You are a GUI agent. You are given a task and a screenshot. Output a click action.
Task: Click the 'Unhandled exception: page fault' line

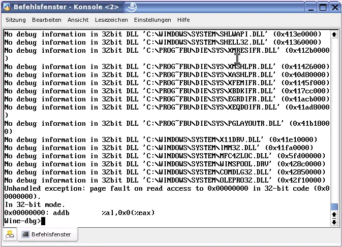[167, 192]
